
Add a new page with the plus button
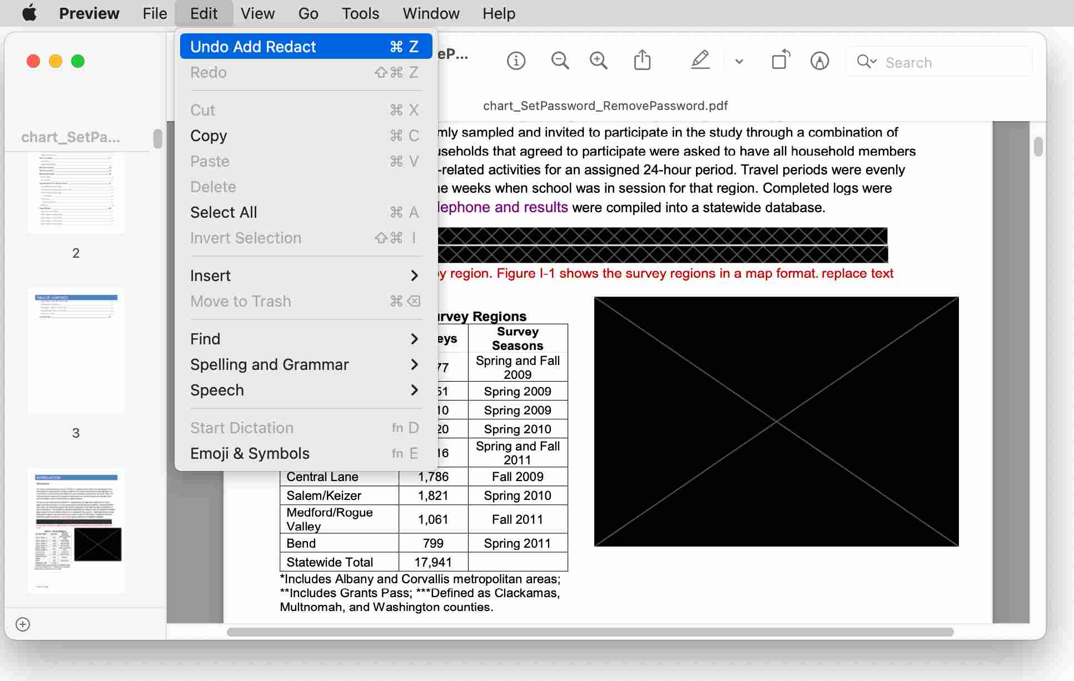tap(23, 624)
